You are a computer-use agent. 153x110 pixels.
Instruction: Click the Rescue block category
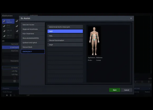[x=33, y=47]
